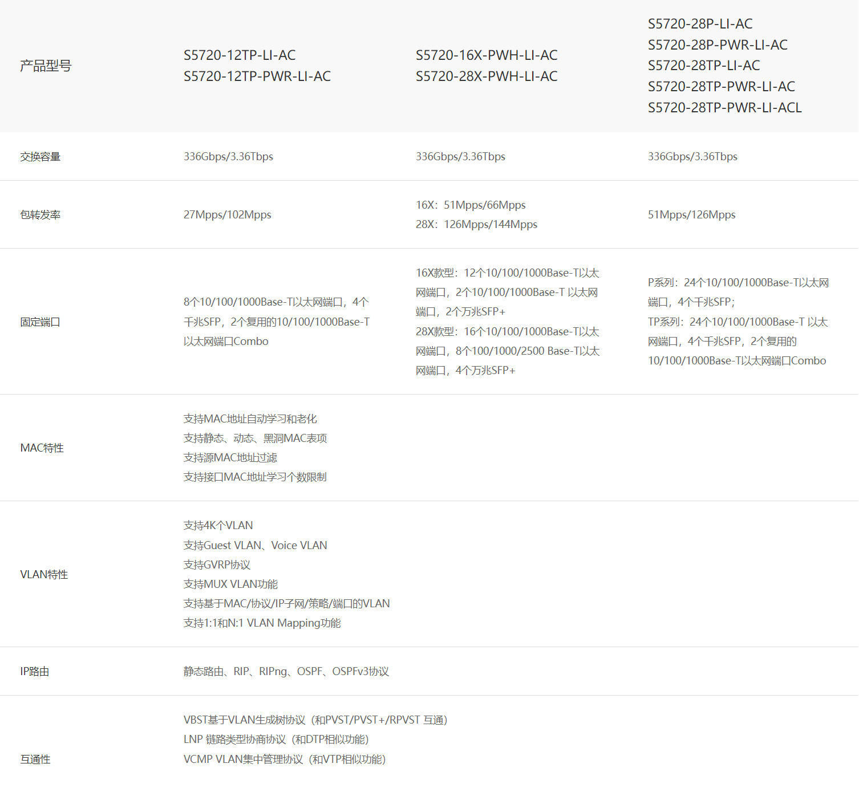Click the 支持GVRP协议 line
This screenshot has height=788, width=859.
coord(217,565)
